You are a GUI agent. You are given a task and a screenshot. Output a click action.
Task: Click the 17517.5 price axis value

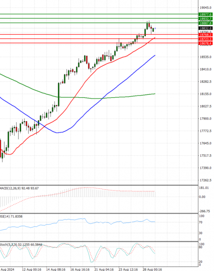[205, 156]
